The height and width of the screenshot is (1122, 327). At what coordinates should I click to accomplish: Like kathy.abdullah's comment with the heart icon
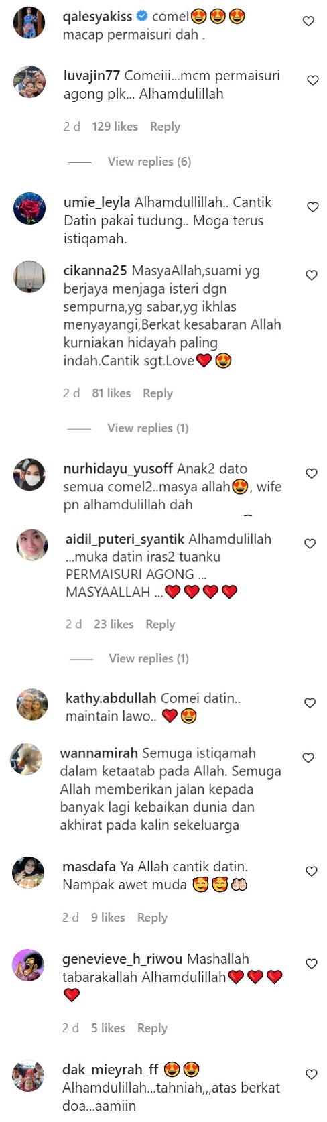[x=310, y=703]
